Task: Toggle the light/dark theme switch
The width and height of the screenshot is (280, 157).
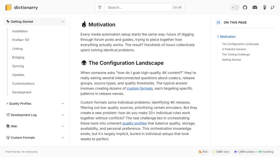Action: click(x=235, y=7)
